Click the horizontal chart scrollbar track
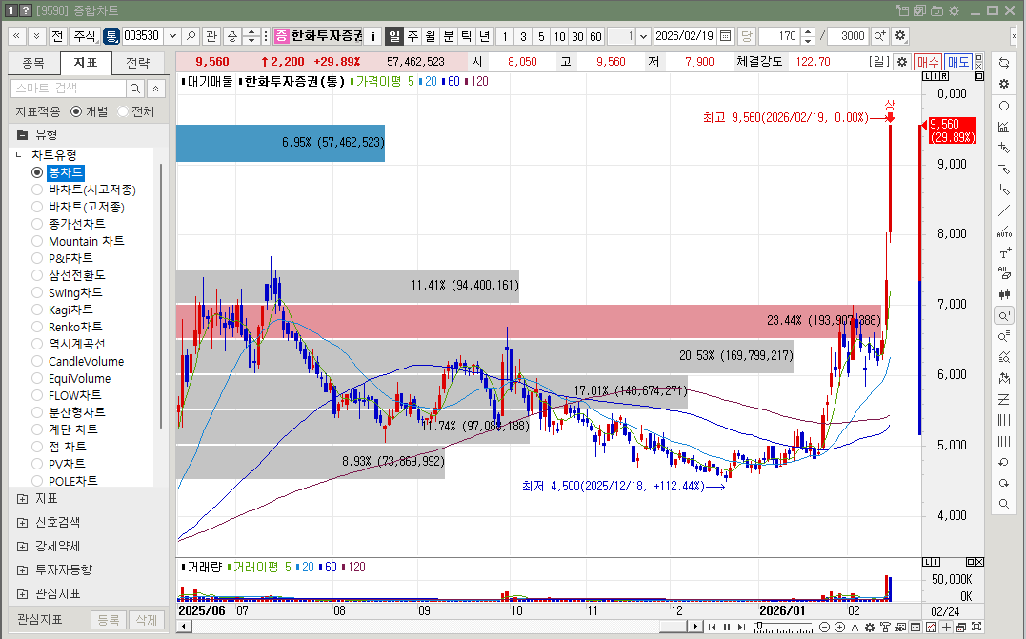This screenshot has width=1026, height=639. tap(438, 627)
